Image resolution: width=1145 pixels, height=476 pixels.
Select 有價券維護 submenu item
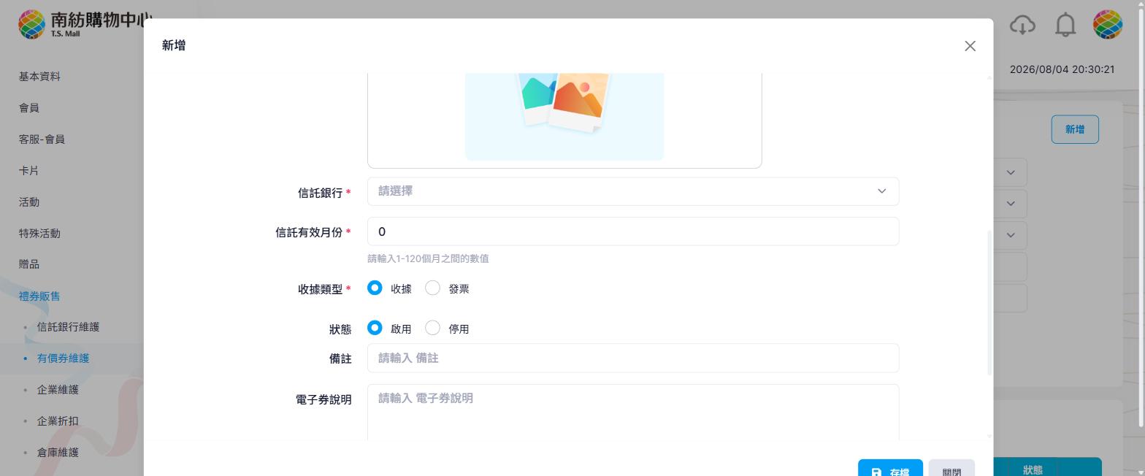click(x=63, y=358)
